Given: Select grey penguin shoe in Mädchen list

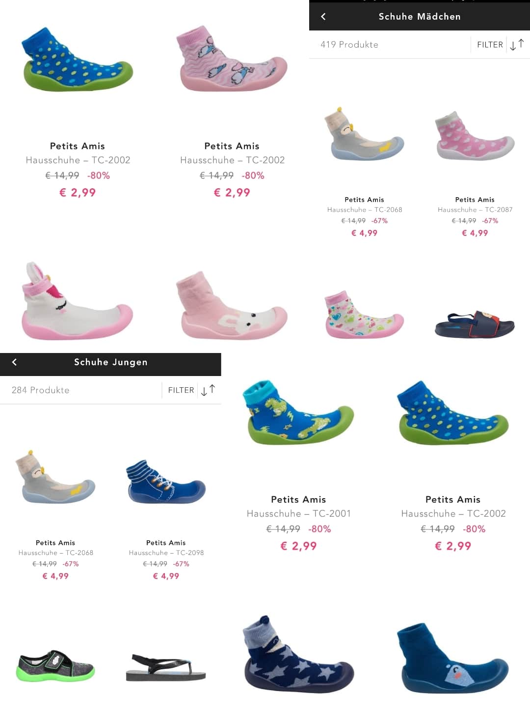Looking at the screenshot, I should click(364, 134).
